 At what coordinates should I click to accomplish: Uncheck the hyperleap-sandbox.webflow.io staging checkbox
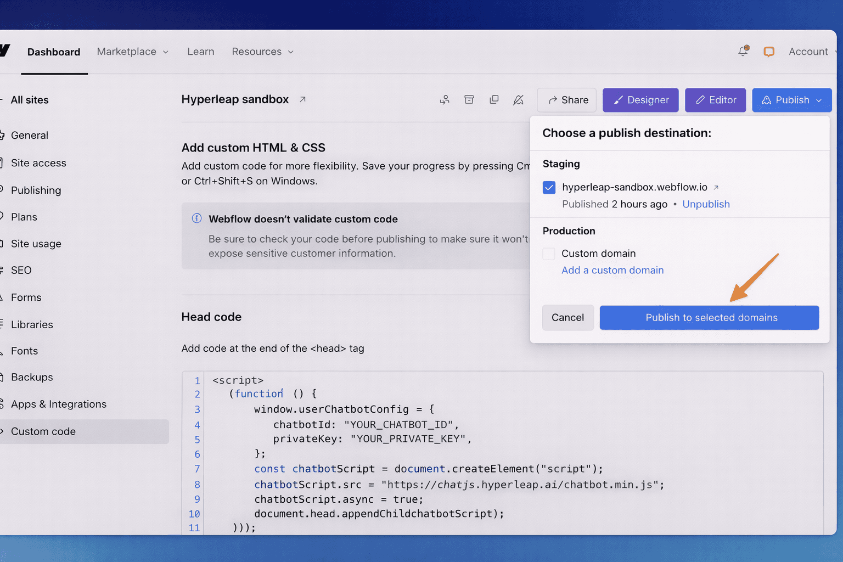click(549, 188)
